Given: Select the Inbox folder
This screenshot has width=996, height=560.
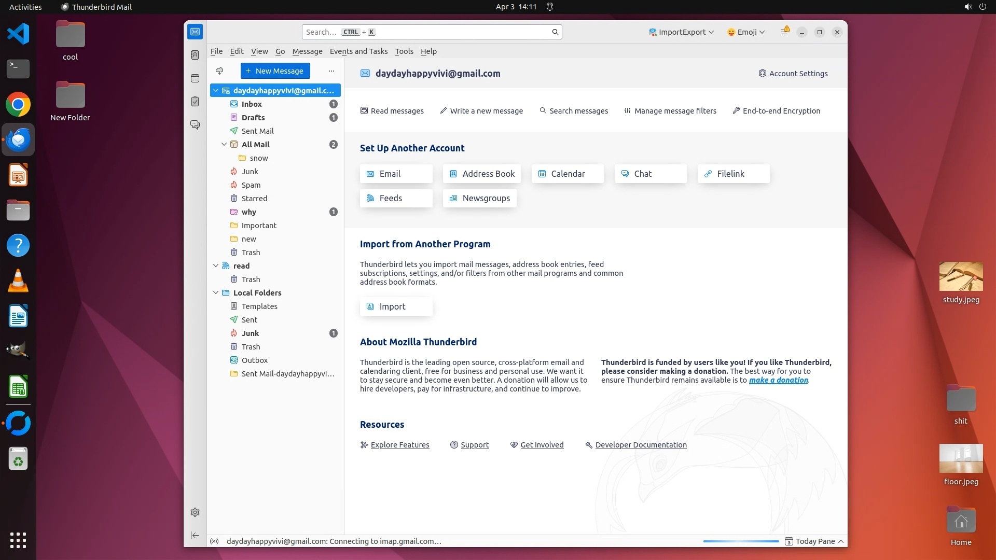Looking at the screenshot, I should coord(252,104).
